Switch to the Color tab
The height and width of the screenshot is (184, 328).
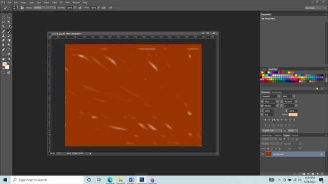click(x=263, y=69)
